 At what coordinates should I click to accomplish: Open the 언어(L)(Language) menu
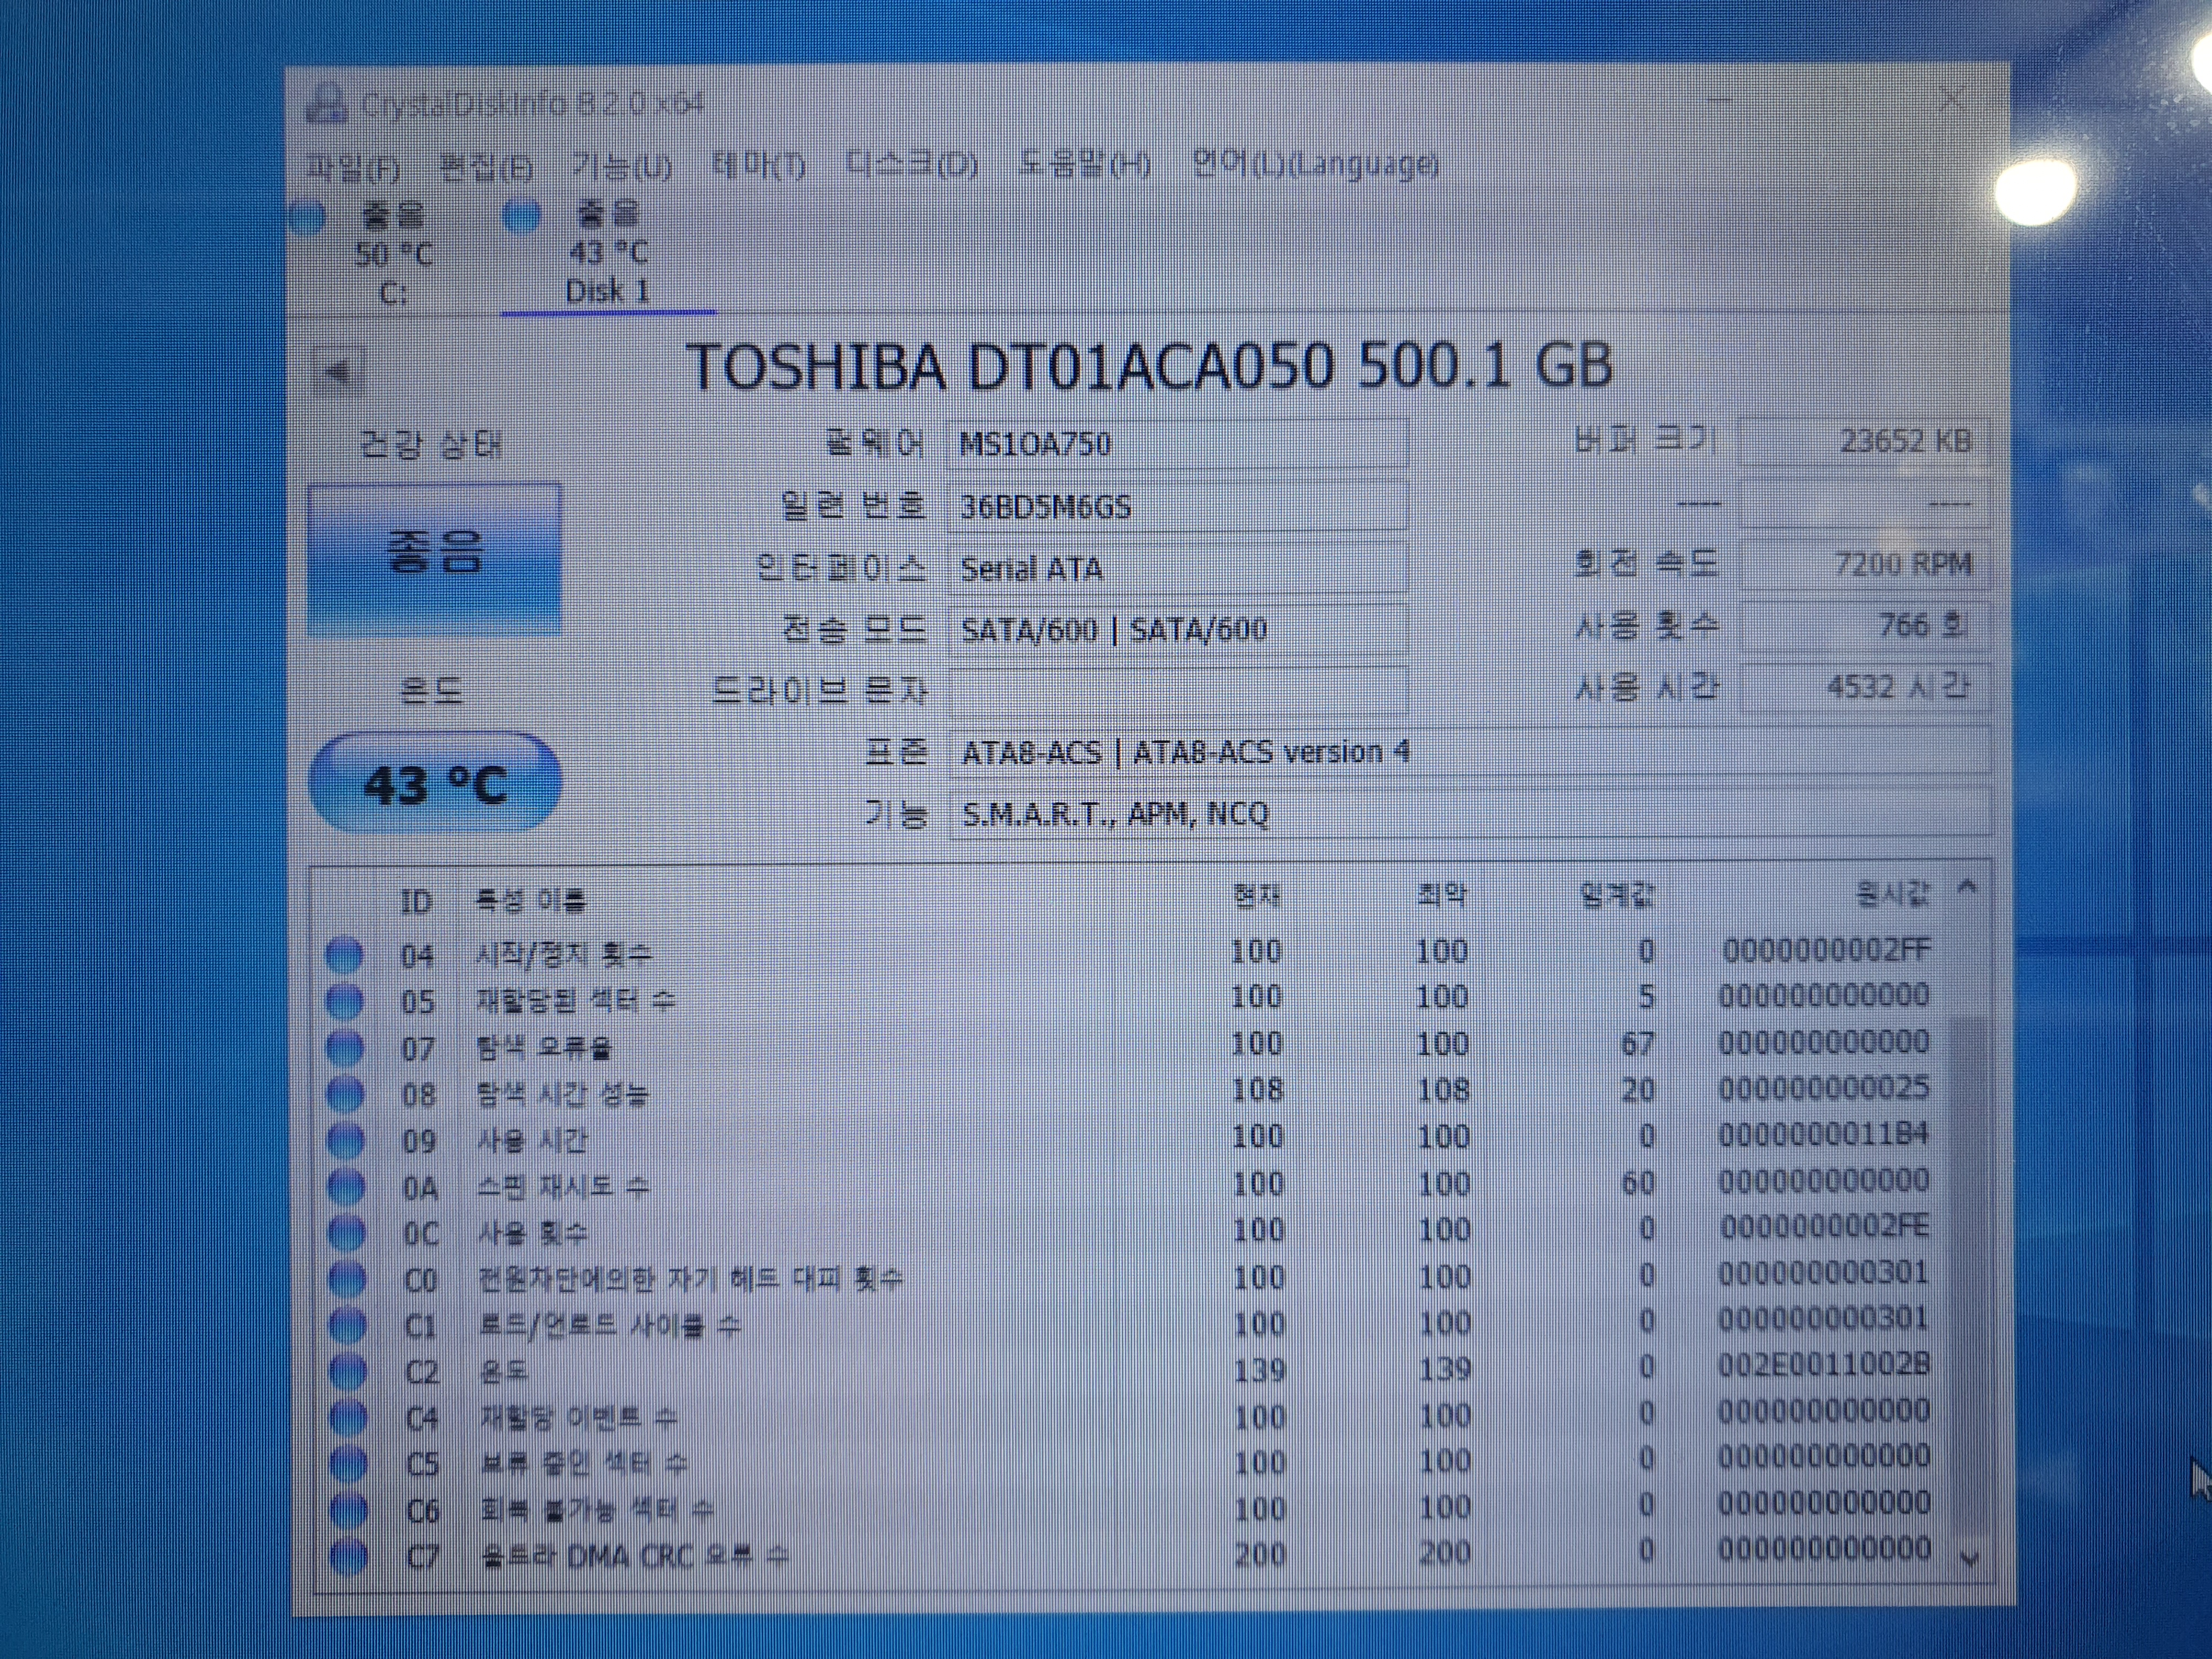pyautogui.click(x=1315, y=163)
